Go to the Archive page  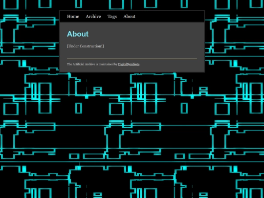(x=93, y=17)
